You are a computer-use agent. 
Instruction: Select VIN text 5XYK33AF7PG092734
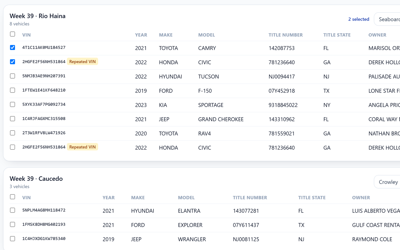(x=44, y=104)
